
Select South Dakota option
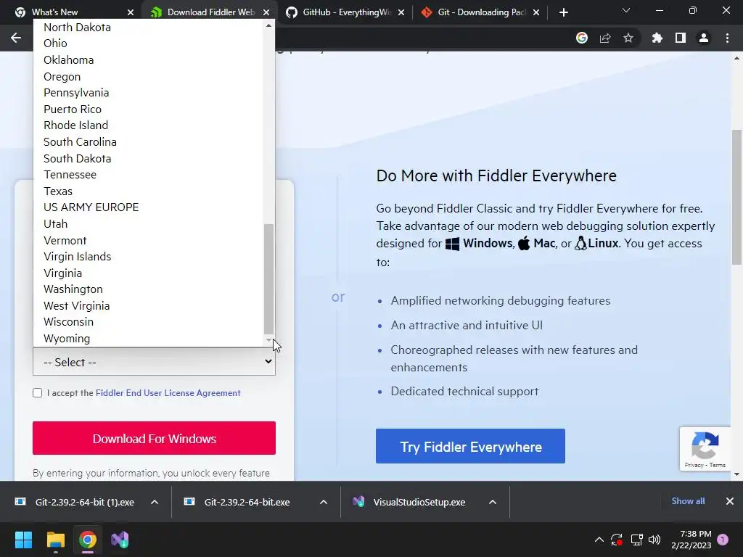pos(148,158)
